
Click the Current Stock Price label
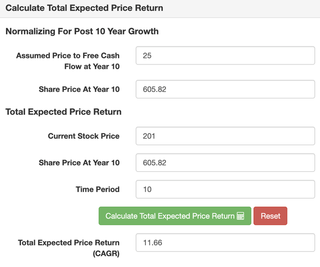click(83, 136)
